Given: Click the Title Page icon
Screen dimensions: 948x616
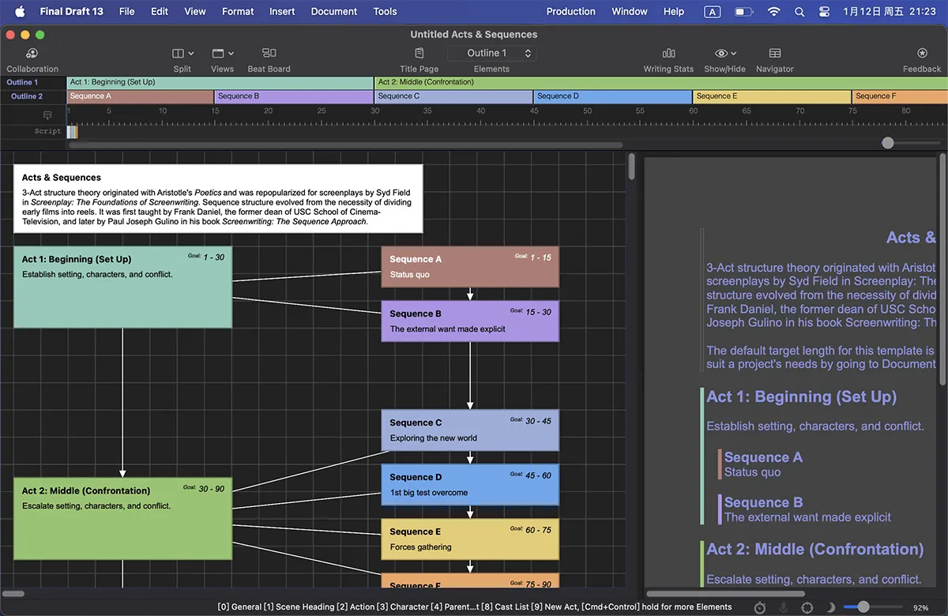Looking at the screenshot, I should tap(419, 54).
